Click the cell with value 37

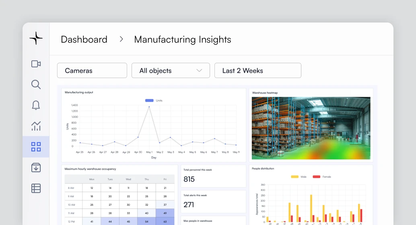165,205
